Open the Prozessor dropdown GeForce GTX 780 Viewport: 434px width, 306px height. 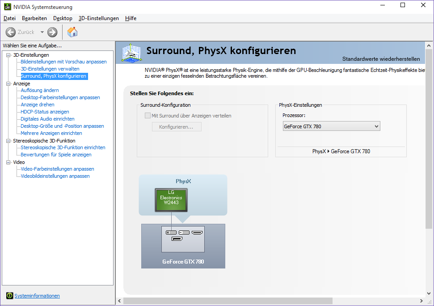coord(331,126)
